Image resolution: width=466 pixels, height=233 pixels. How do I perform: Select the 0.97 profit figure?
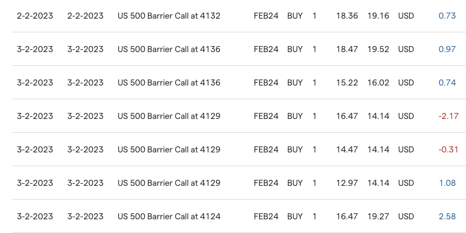(447, 49)
